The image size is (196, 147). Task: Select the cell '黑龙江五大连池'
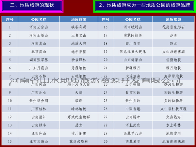tap(133, 52)
